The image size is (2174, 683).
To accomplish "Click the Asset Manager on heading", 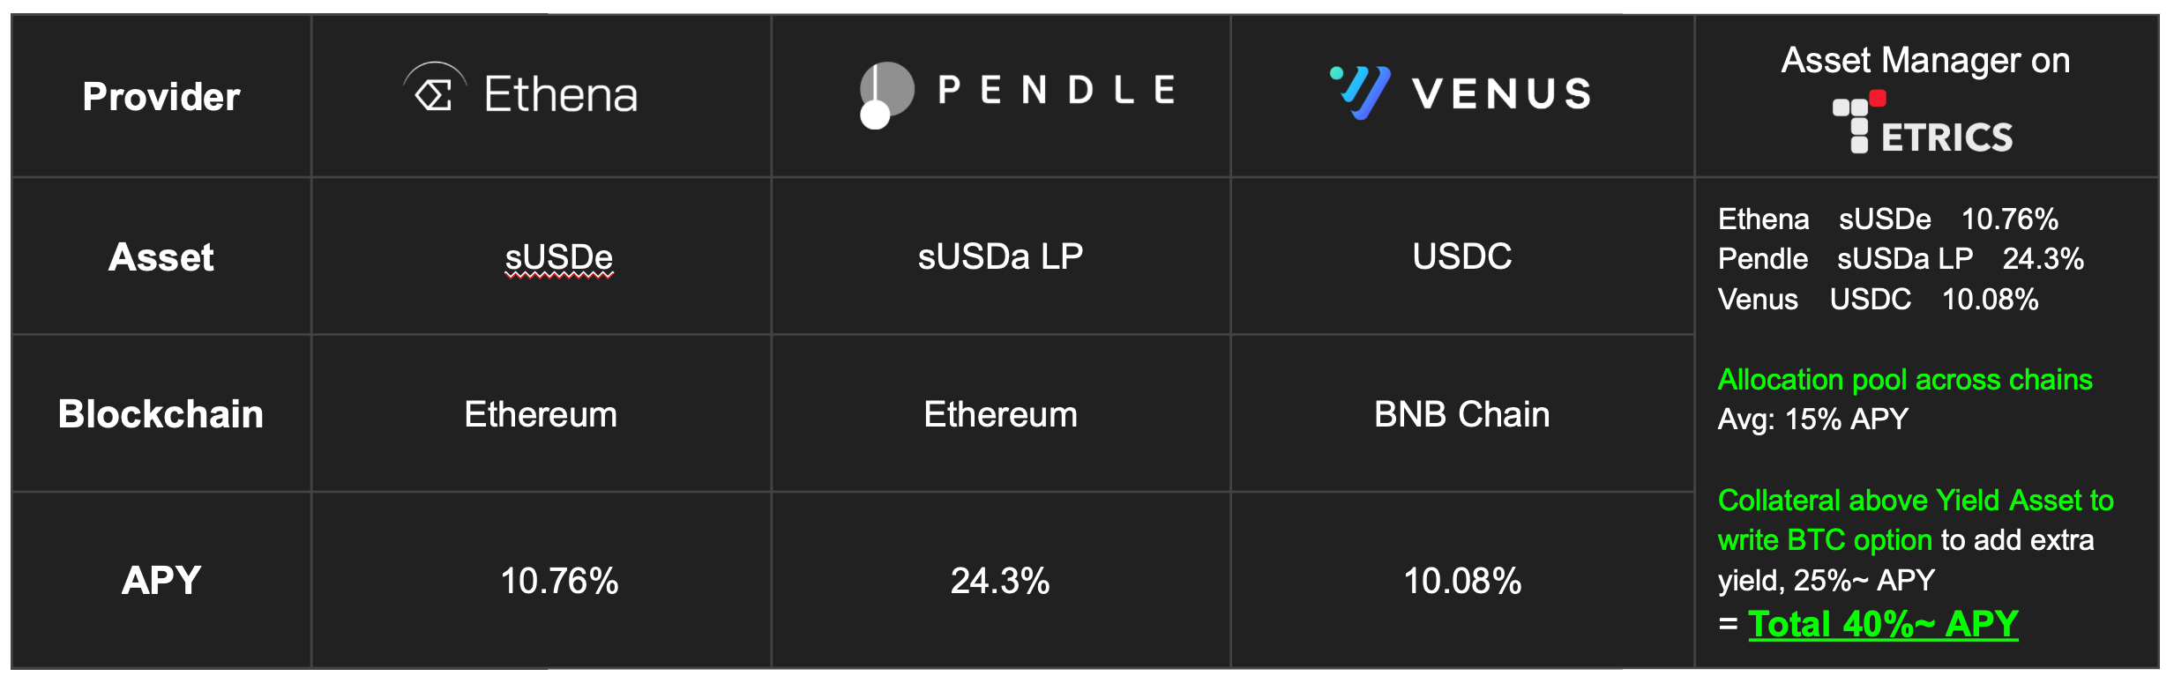I will pyautogui.click(x=1925, y=61).
